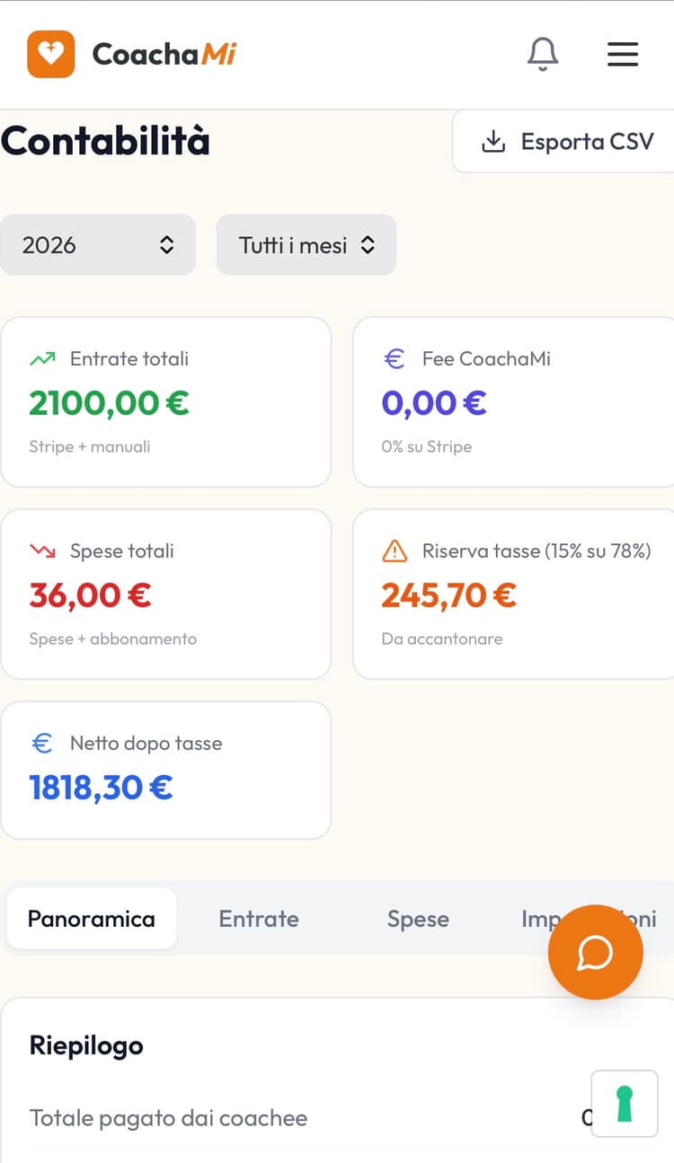This screenshot has height=1163, width=674.
Task: Click the Totale pagato dai coachee row
Action: [x=168, y=1118]
